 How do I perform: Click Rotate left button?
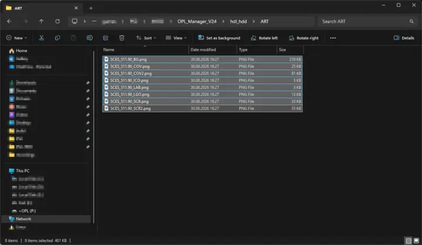coord(264,38)
